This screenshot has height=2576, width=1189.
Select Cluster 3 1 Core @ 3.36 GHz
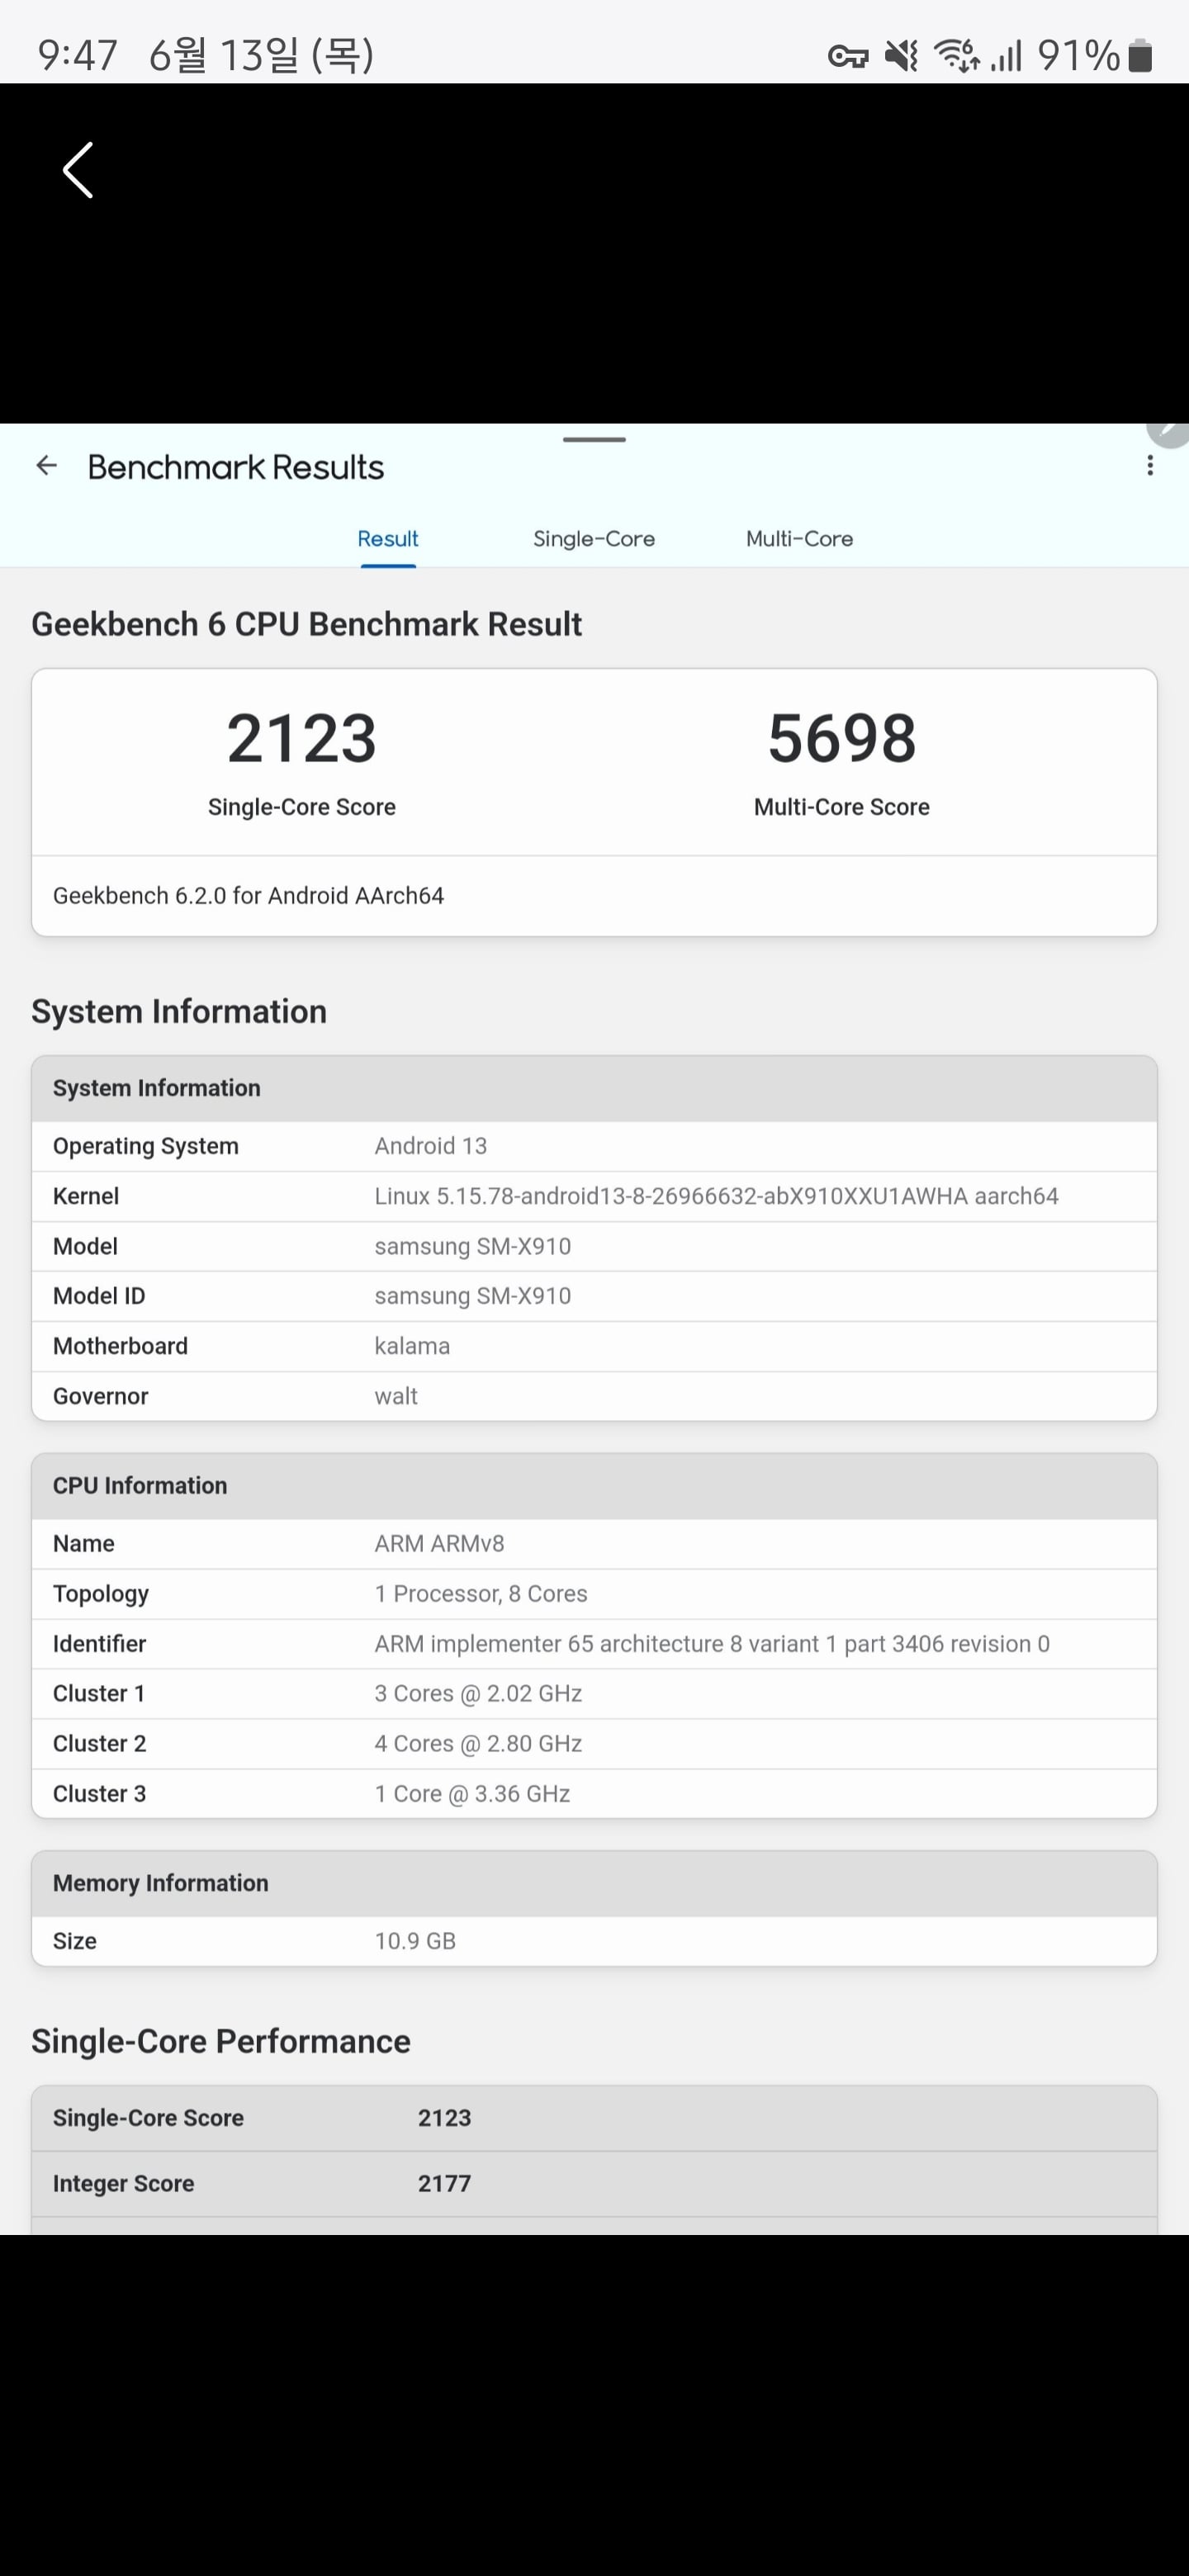pos(594,1793)
